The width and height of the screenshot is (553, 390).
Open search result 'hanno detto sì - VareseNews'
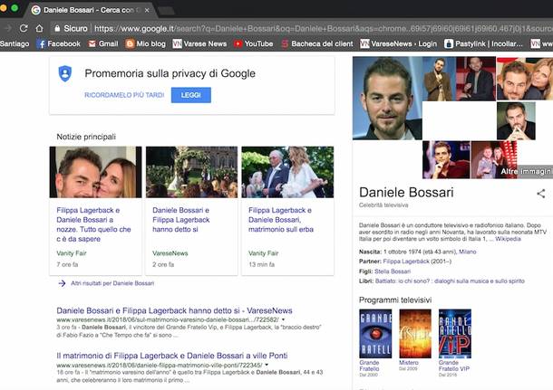[x=174, y=310]
